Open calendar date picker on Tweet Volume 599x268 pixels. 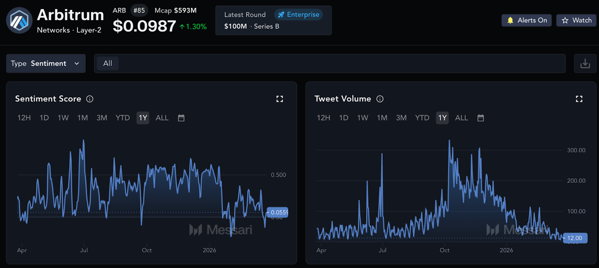tap(481, 118)
